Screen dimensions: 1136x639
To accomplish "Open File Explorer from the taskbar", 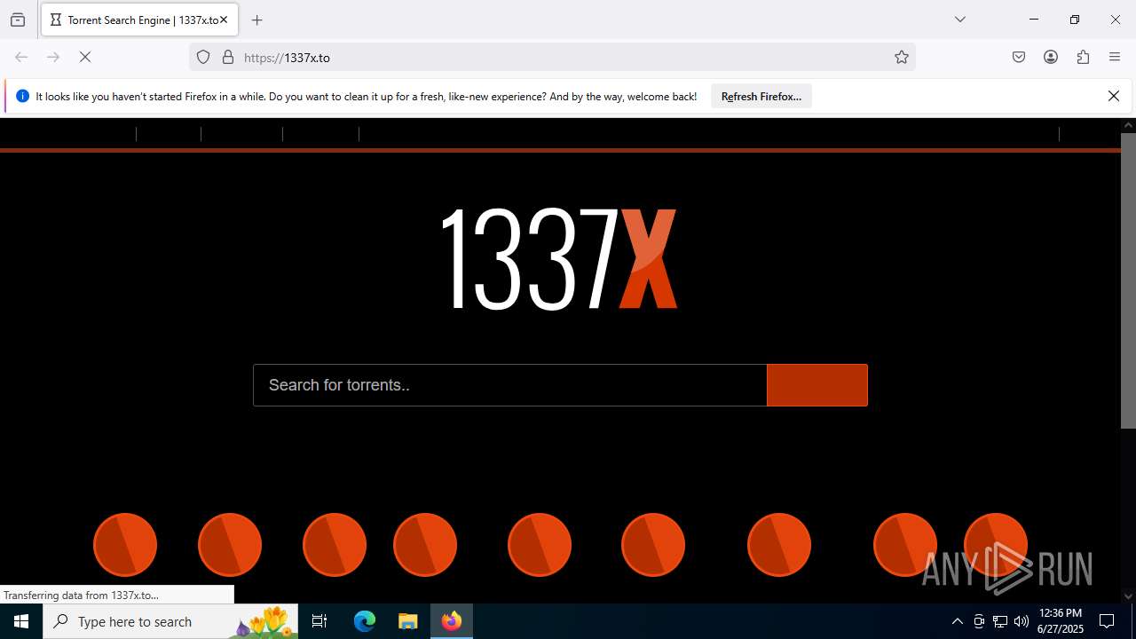I will pos(407,621).
